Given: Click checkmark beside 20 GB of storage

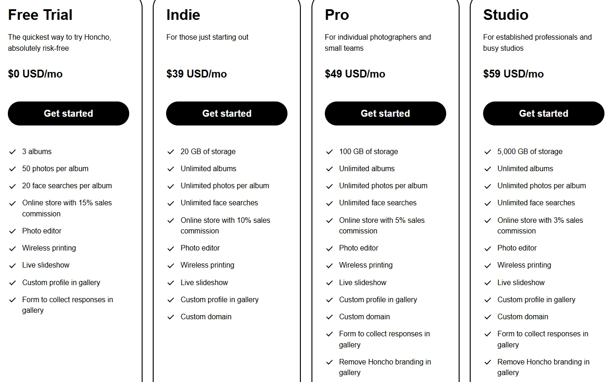Looking at the screenshot, I should [171, 152].
